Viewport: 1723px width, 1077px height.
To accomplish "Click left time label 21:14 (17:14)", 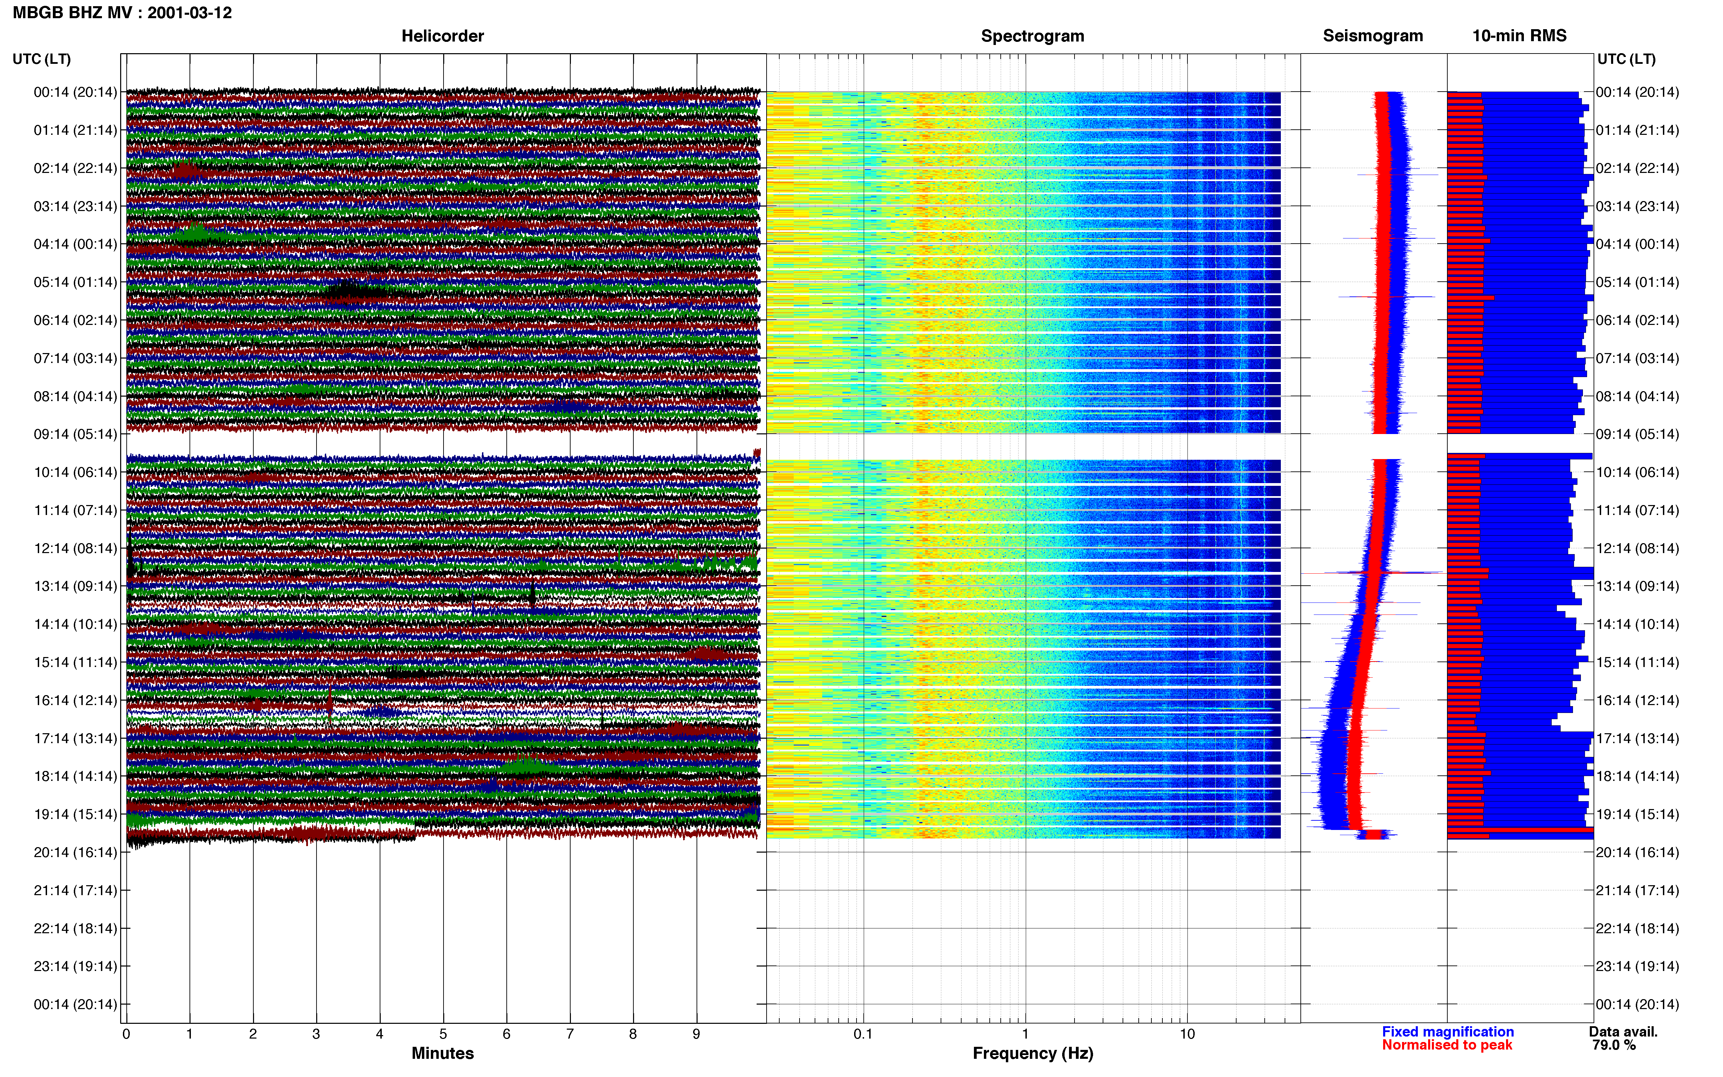I will coord(76,890).
